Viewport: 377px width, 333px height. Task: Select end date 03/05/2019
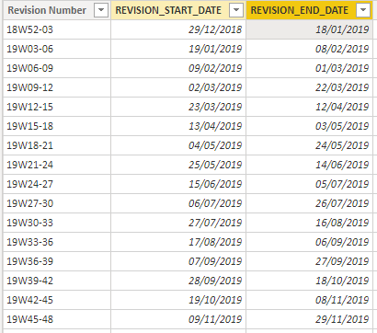pos(309,126)
